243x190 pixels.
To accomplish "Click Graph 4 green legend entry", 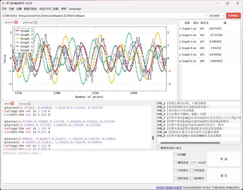I will coord(24,43).
